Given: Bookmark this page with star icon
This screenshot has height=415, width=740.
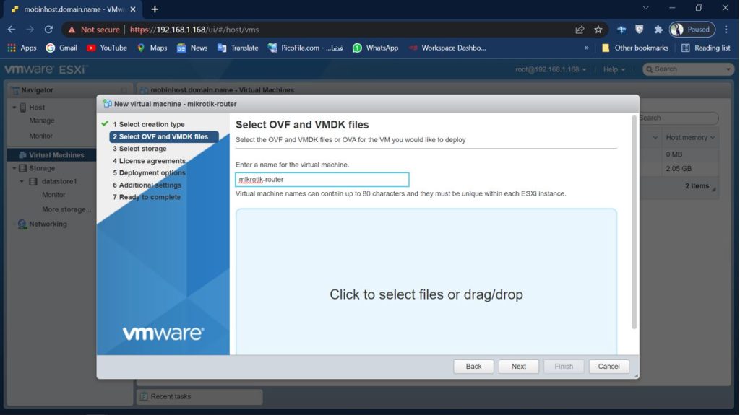Looking at the screenshot, I should tap(598, 30).
